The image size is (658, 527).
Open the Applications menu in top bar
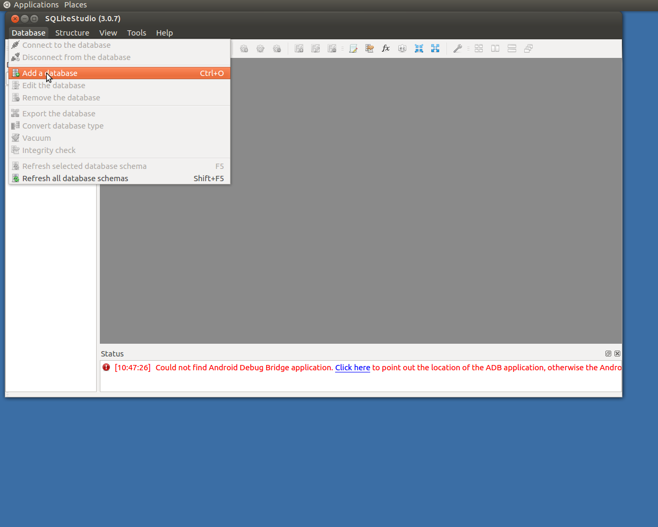point(36,5)
